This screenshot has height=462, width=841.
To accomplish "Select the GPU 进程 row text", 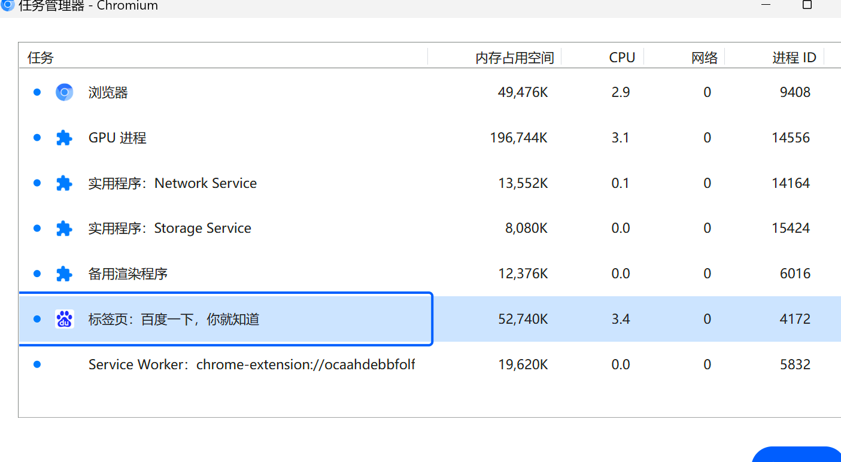I will [x=117, y=138].
